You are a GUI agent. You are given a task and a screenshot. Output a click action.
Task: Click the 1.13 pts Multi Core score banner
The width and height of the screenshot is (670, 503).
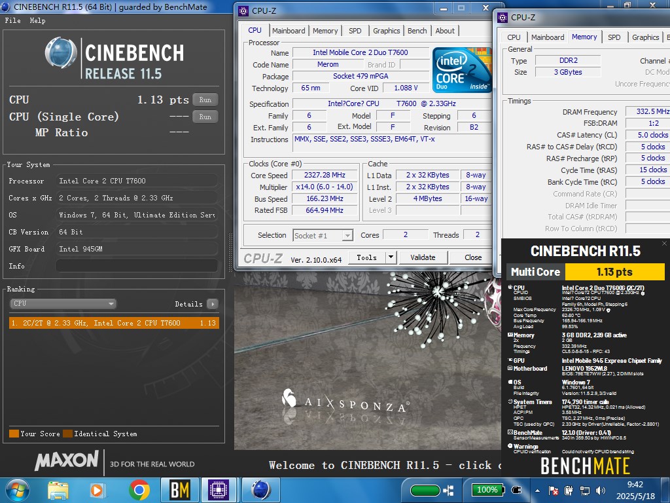614,272
